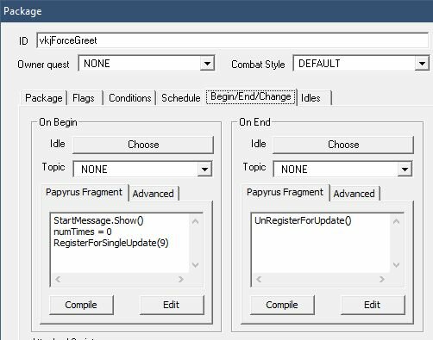433x340 pixels.
Task: Edit the On Begin Papyrus fragment
Action: [172, 305]
